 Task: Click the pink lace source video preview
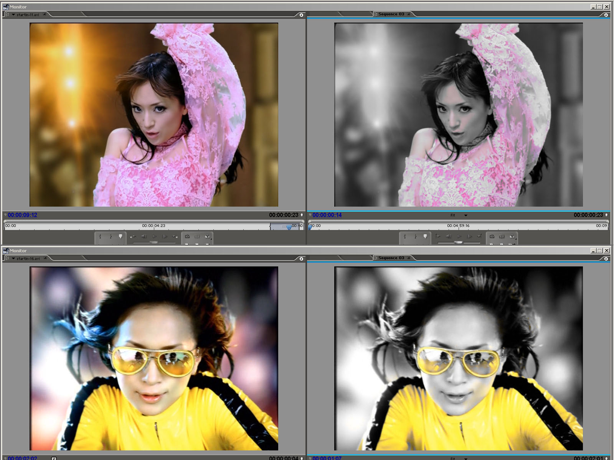[x=154, y=115]
